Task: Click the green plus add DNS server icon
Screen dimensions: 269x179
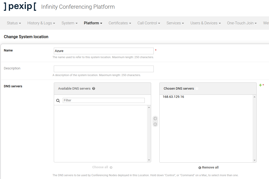Action: (260, 85)
